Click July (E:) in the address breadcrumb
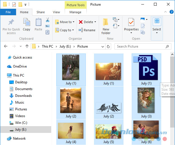This screenshot has width=175, height=145. pos(65,46)
